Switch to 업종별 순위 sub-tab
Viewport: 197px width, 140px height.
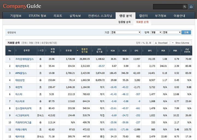(x=124, y=22)
